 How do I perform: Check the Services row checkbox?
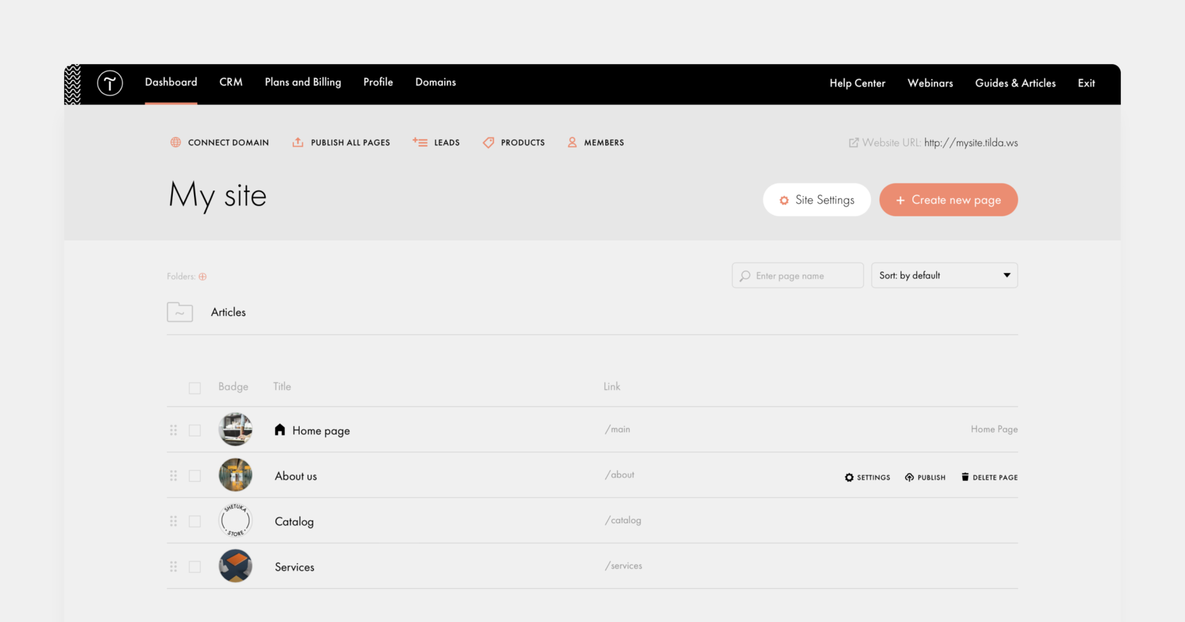tap(195, 567)
